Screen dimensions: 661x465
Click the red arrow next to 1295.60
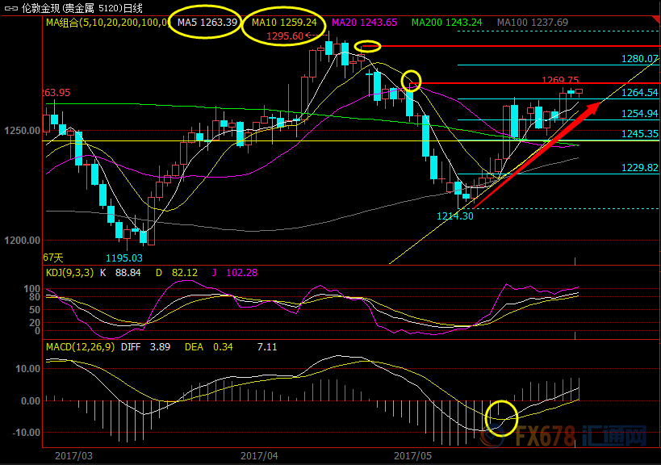click(x=309, y=36)
